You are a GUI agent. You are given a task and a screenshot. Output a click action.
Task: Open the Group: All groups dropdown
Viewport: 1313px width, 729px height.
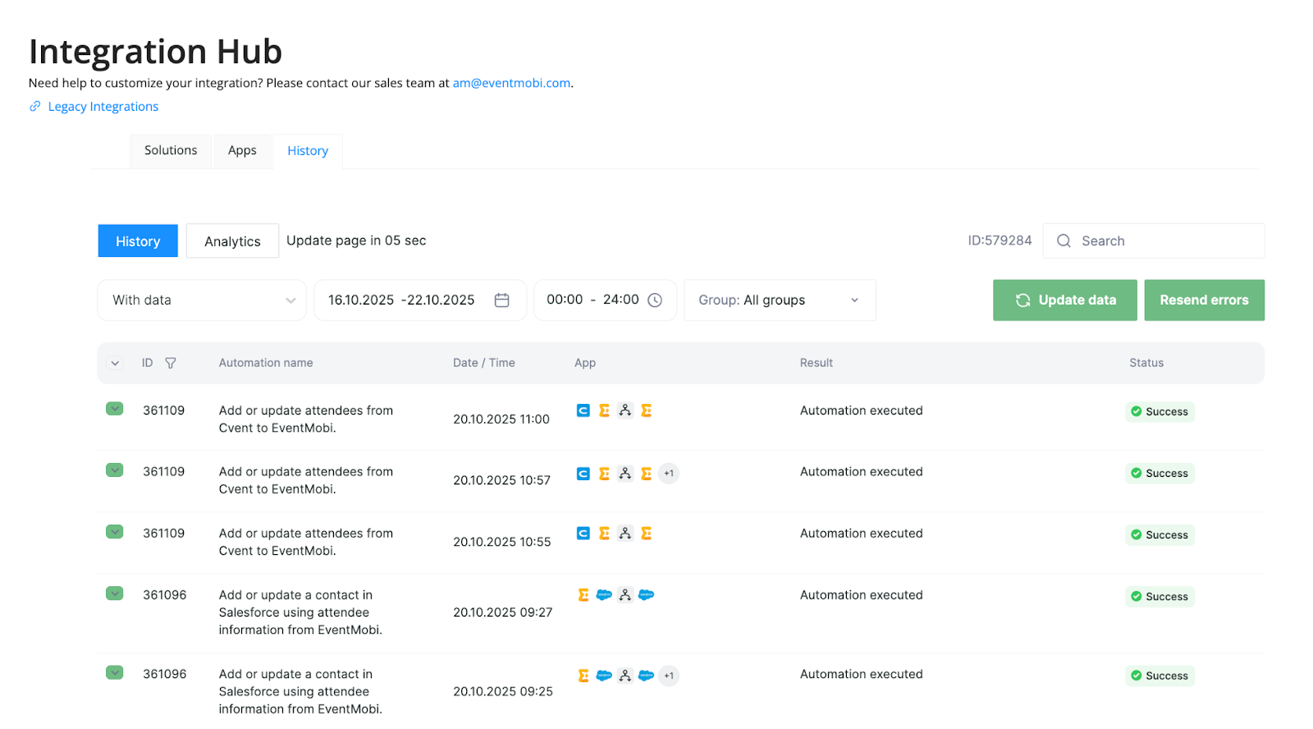(x=780, y=300)
